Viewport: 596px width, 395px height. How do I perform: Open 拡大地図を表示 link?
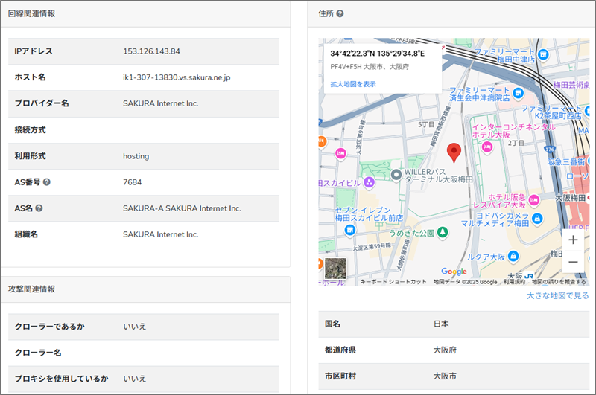[353, 84]
